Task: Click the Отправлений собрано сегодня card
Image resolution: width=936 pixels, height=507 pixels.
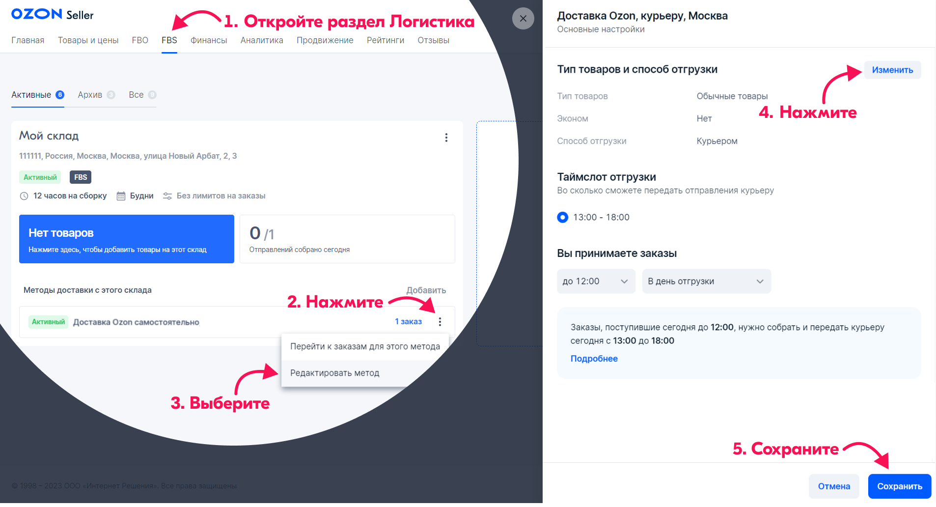Action: click(347, 239)
